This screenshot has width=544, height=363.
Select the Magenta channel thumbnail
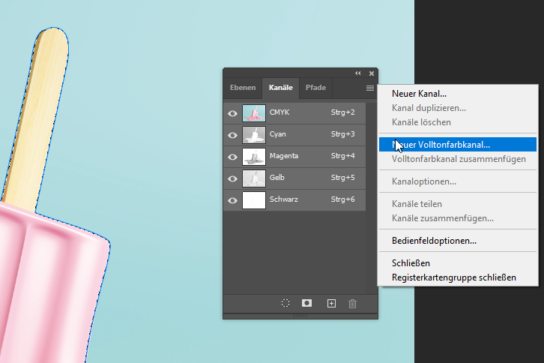point(254,157)
